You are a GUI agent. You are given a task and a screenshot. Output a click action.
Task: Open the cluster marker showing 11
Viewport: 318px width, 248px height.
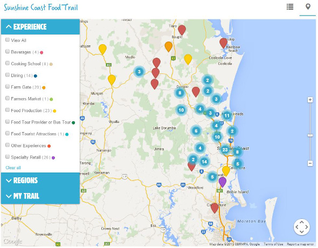click(x=227, y=115)
